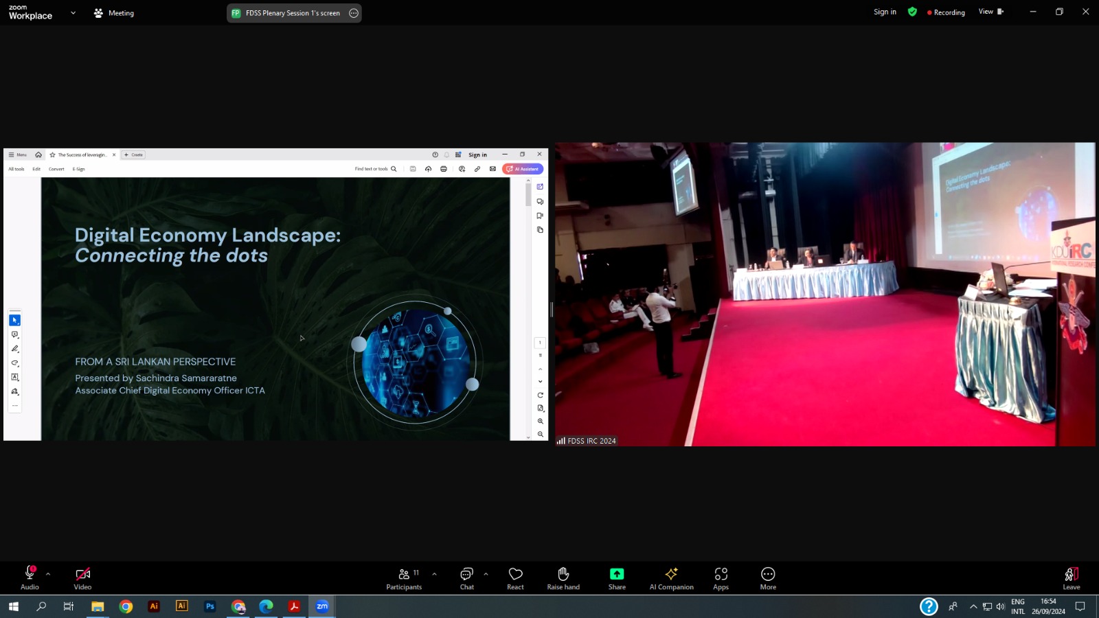The image size is (1099, 618).
Task: Expand the Zoom Workplace dropdown chevron
Action: pos(73,13)
